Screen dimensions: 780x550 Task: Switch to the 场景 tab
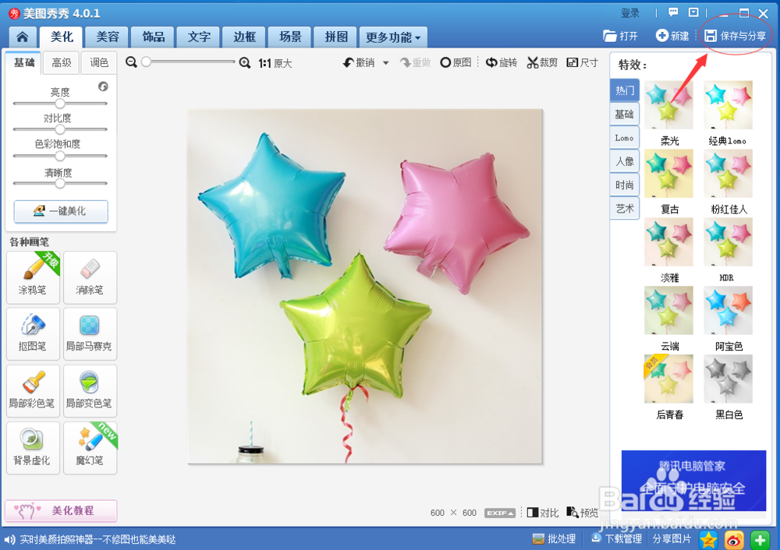290,37
